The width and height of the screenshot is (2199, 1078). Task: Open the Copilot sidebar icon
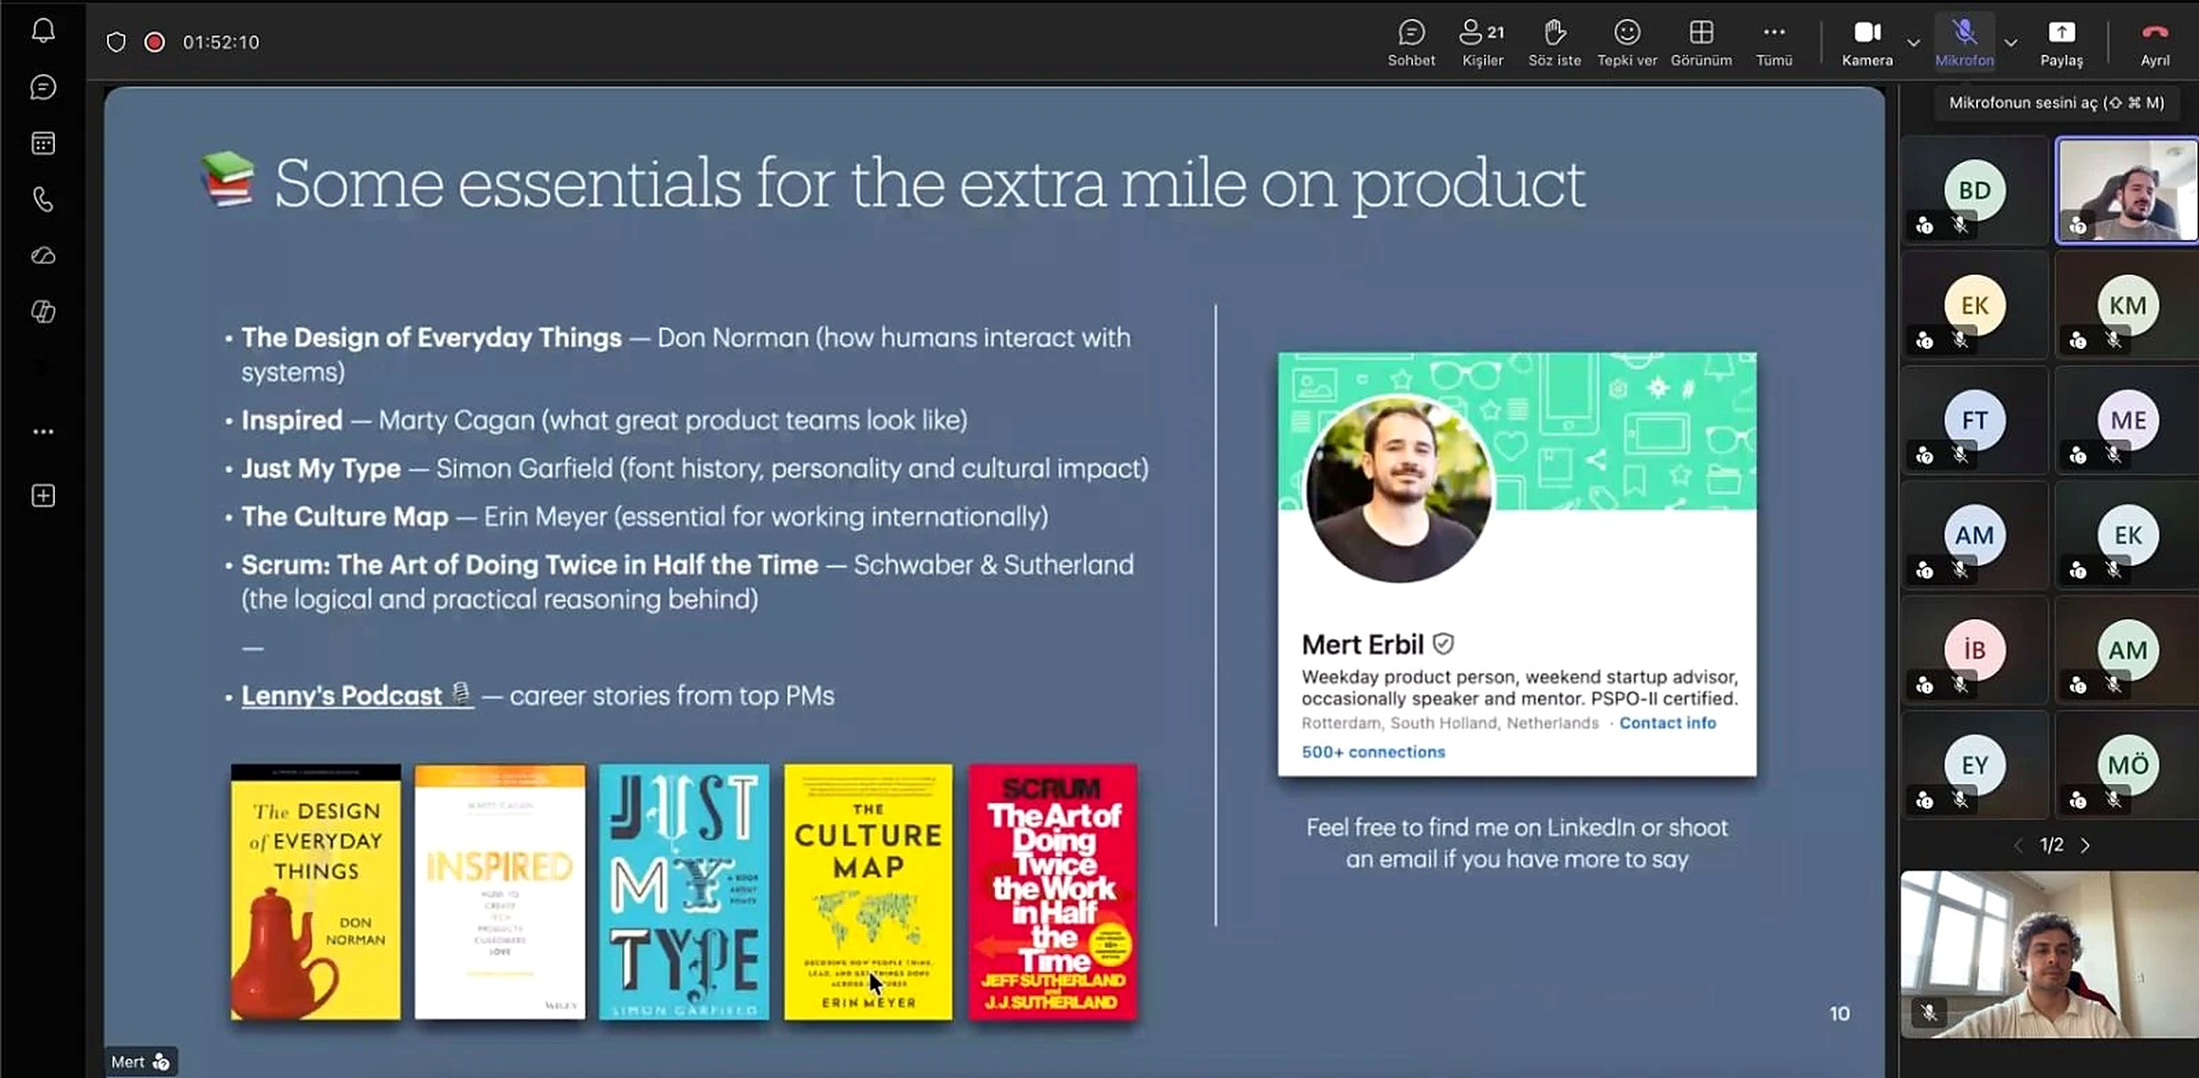click(x=43, y=312)
